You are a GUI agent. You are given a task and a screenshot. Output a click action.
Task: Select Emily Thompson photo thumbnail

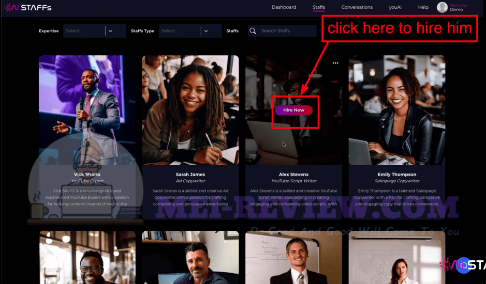pos(397,110)
